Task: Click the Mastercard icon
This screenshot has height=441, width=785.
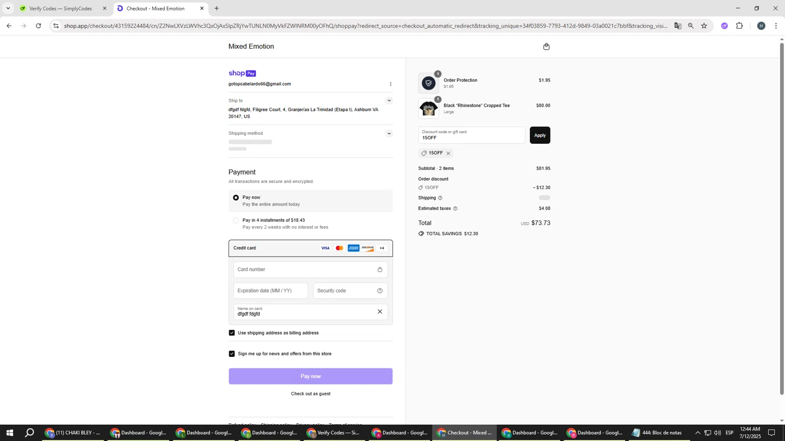Action: click(340, 248)
